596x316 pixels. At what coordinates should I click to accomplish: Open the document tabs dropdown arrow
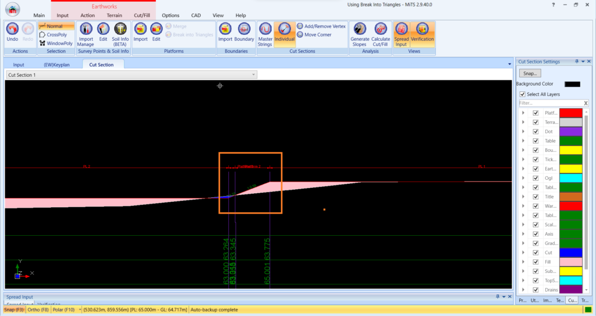pyautogui.click(x=510, y=64)
